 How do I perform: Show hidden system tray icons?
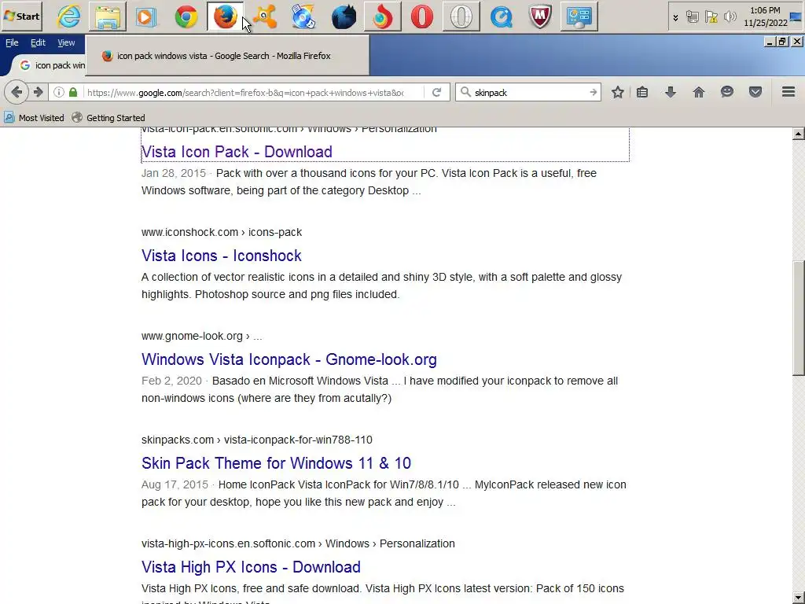click(x=675, y=17)
